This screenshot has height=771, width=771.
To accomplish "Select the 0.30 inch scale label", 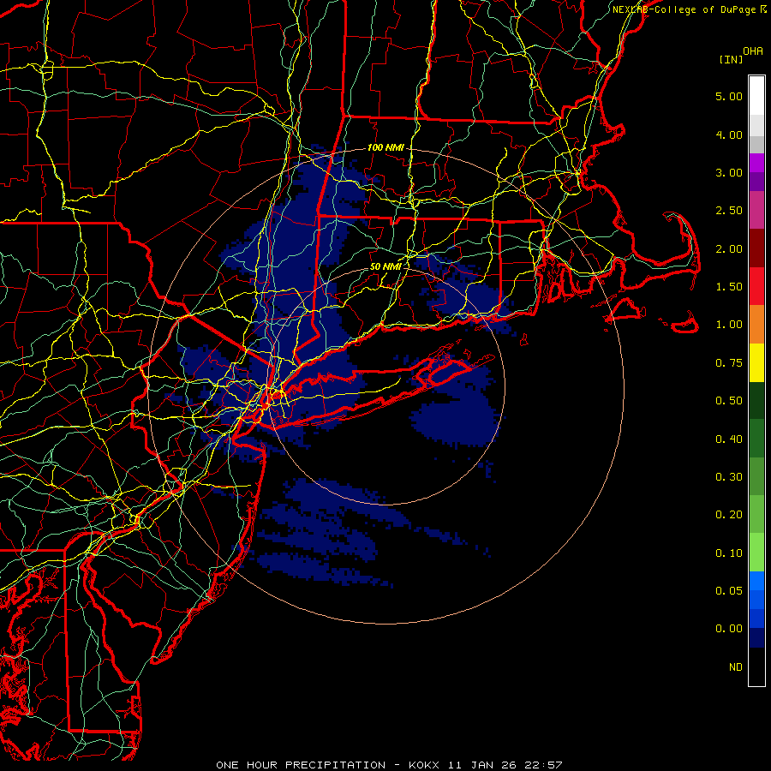I will [729, 477].
